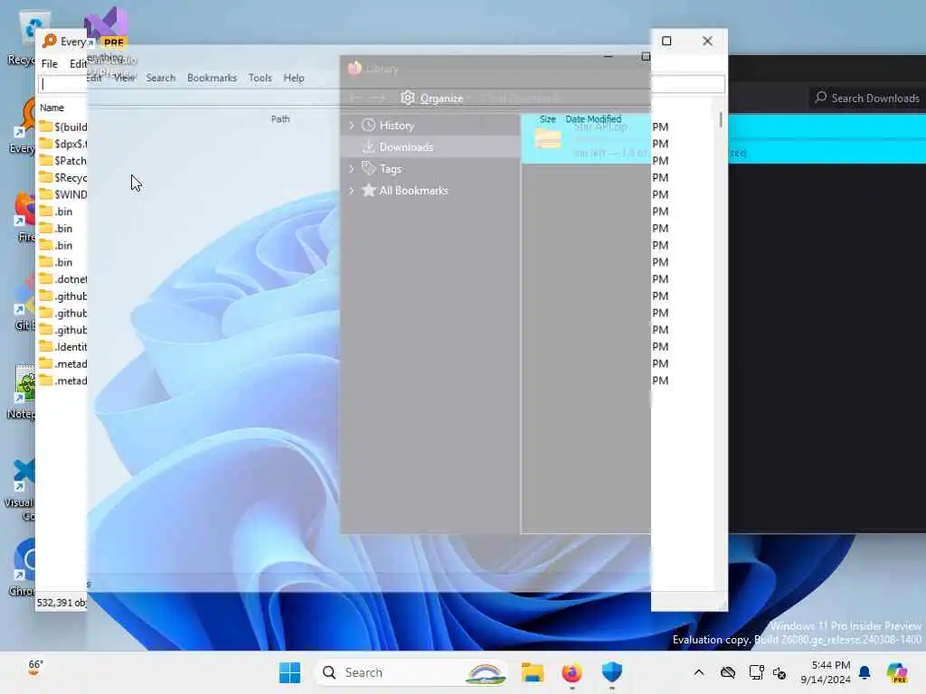Open the Git Bash desktop shortcut
Viewport: 926px width, 694px height.
point(24,304)
